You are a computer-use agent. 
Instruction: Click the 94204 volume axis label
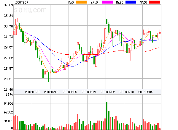(x=8, y=103)
